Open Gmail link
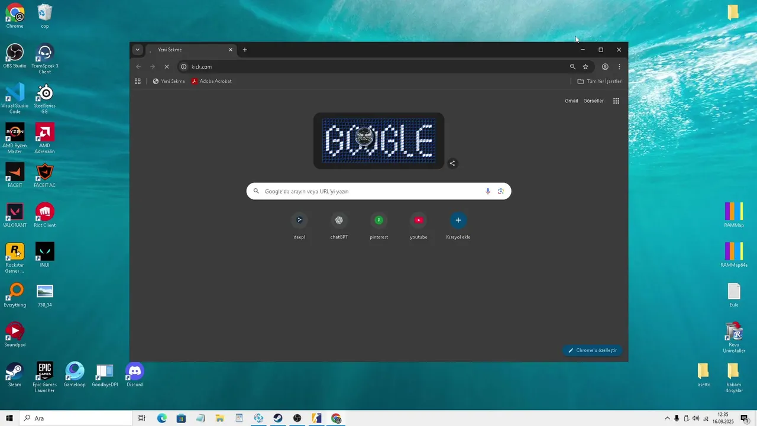Viewport: 757px width, 426px height. coord(571,101)
